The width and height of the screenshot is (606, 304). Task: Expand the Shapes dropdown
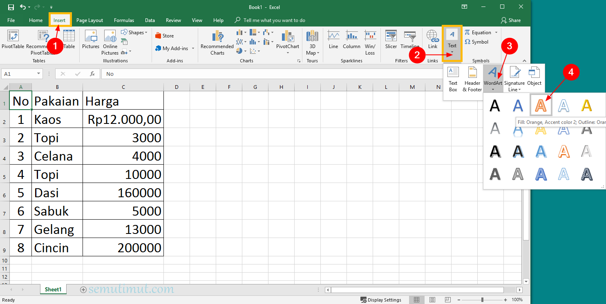point(146,33)
